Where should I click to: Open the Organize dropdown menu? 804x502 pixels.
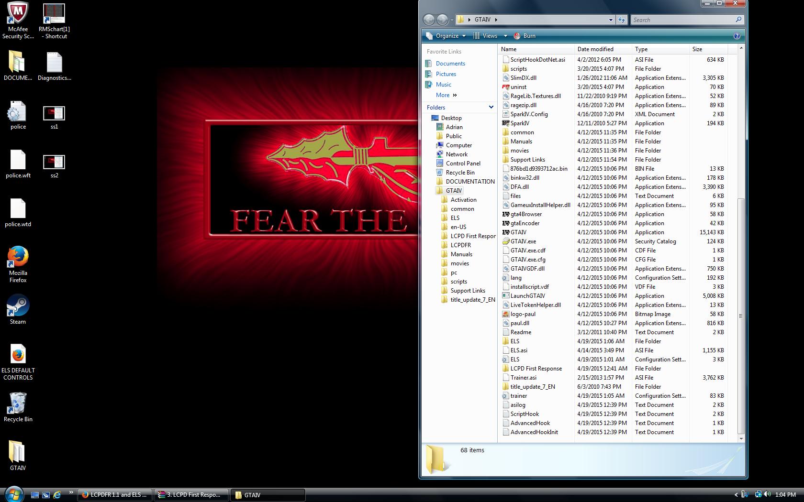click(446, 36)
